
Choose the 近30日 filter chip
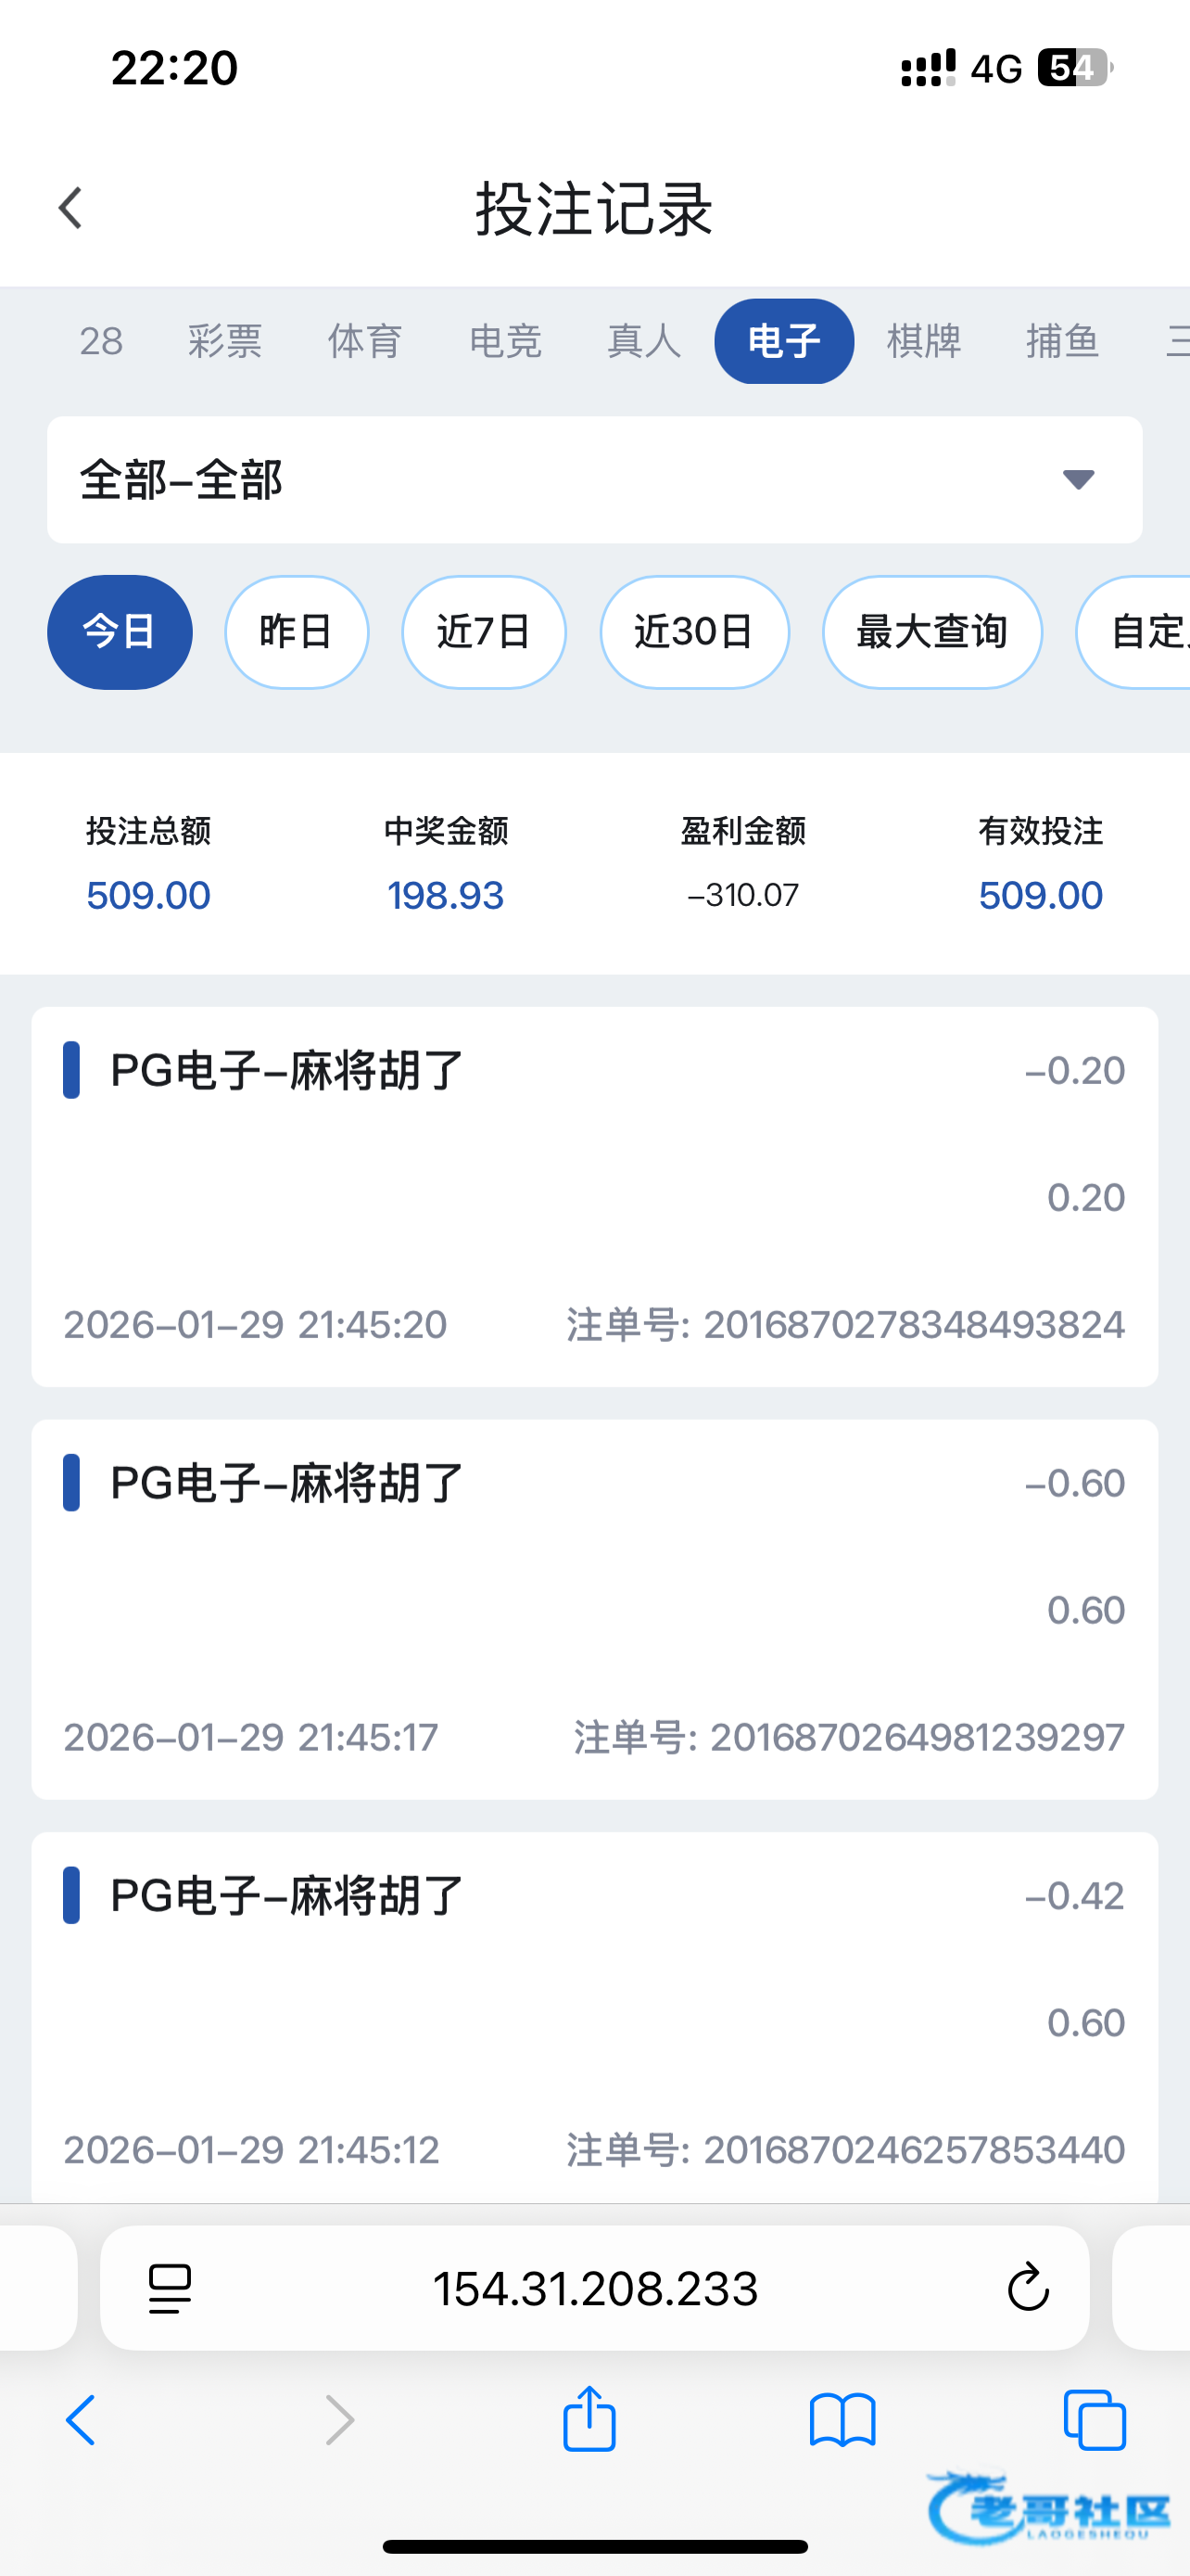coord(694,632)
